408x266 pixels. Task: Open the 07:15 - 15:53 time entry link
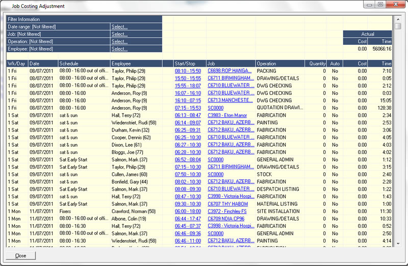188,108
